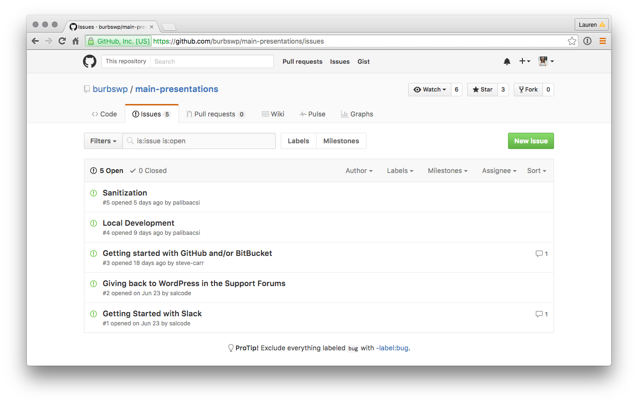The width and height of the screenshot is (638, 404).
Task: Open the Pulse tab
Action: pos(312,114)
